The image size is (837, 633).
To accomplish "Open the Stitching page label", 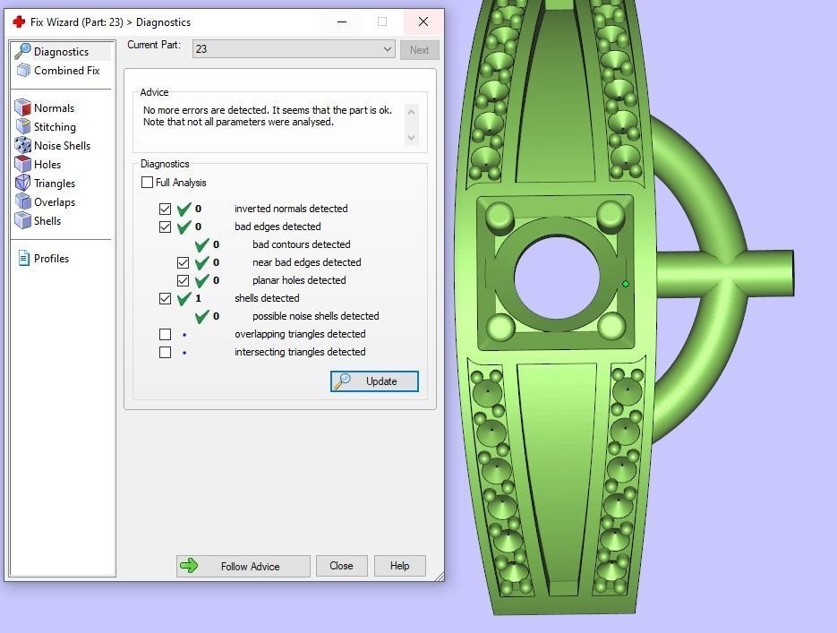I will pos(55,127).
